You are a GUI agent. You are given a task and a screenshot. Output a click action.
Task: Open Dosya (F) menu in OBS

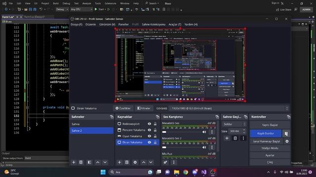77,25
